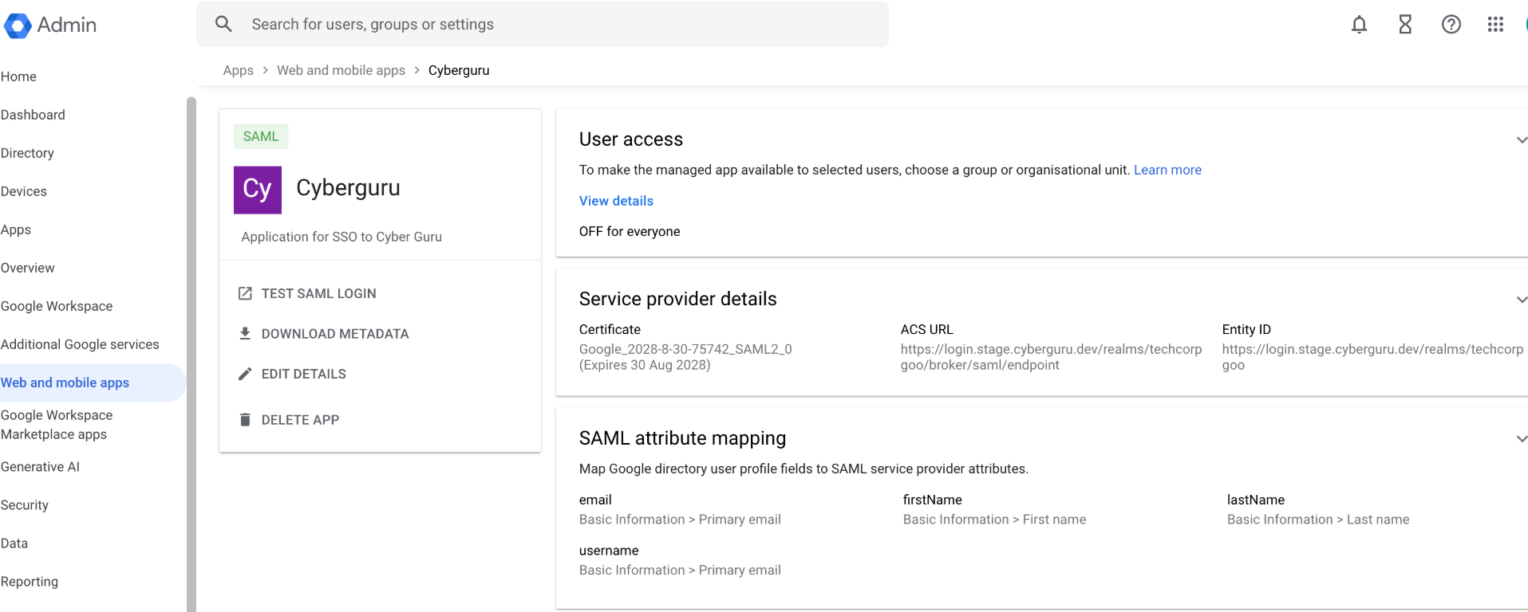
Task: Click the Service provider details heading
Action: (677, 299)
